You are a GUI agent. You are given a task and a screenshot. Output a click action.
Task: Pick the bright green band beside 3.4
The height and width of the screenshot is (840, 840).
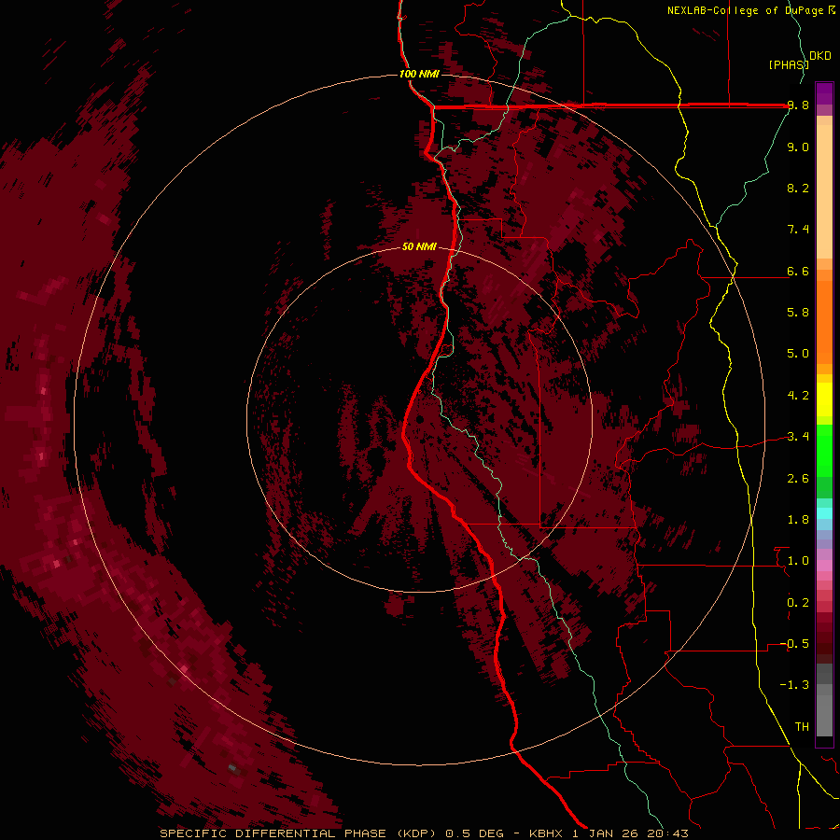[824, 451]
